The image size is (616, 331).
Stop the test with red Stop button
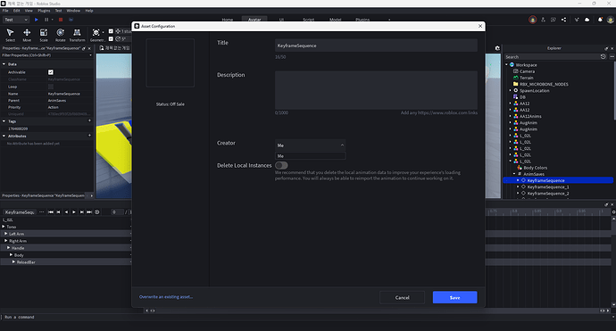61,20
